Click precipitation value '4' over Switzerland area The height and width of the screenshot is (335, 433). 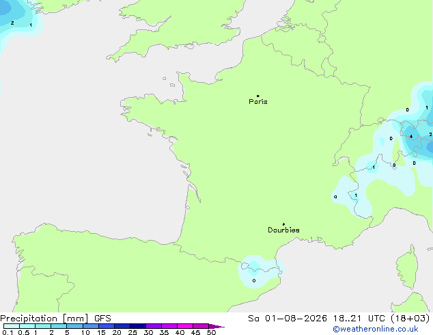(x=411, y=136)
